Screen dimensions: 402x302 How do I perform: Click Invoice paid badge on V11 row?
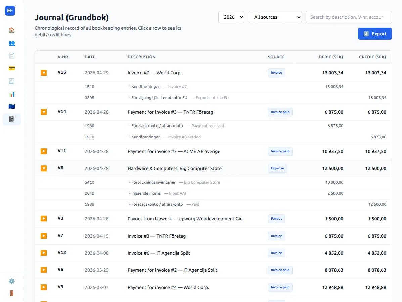[280, 151]
